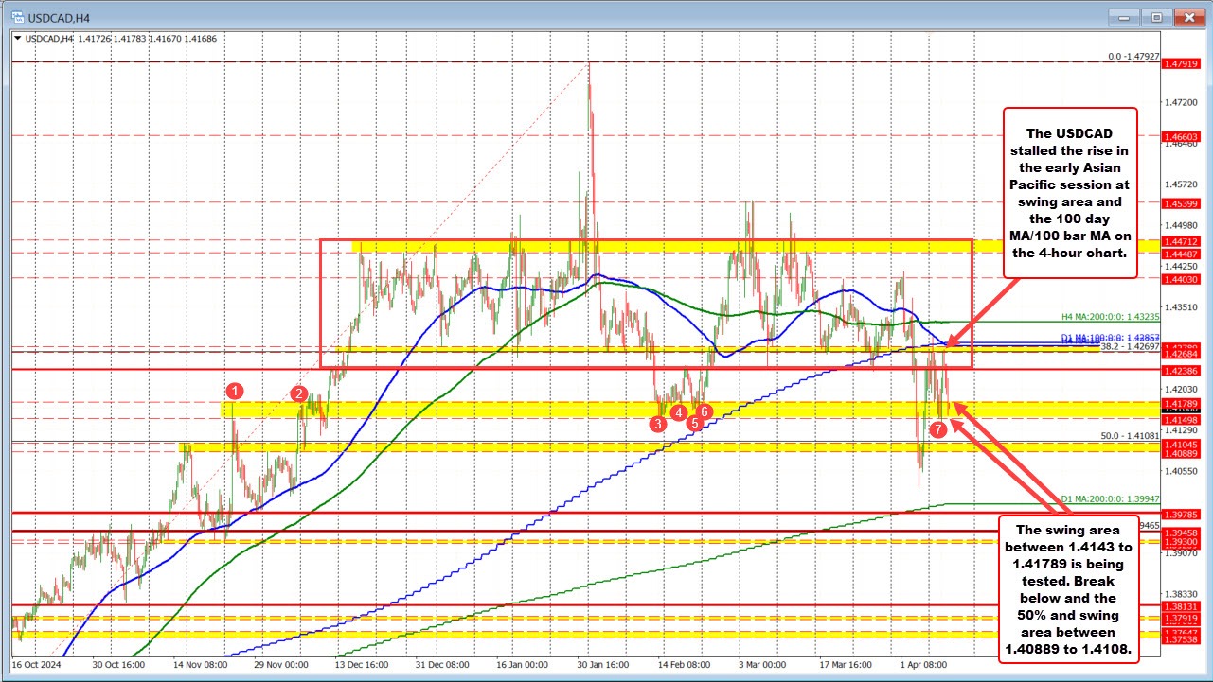Viewport: 1213px width, 682px height.
Task: Click the 1.43510 price scale value
Action: click(x=1184, y=307)
